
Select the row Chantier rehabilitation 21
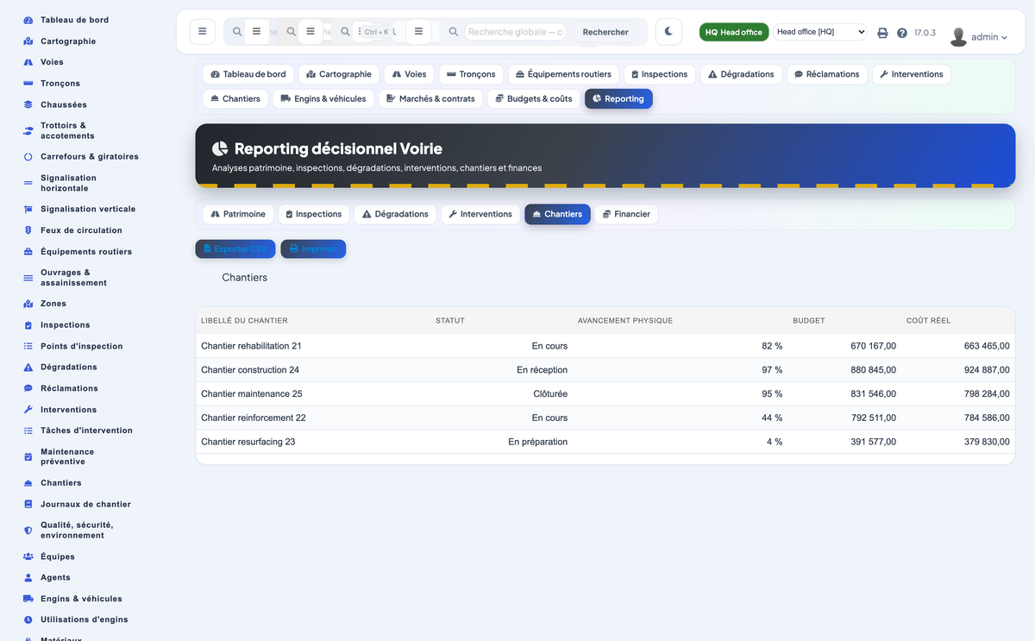click(x=605, y=346)
